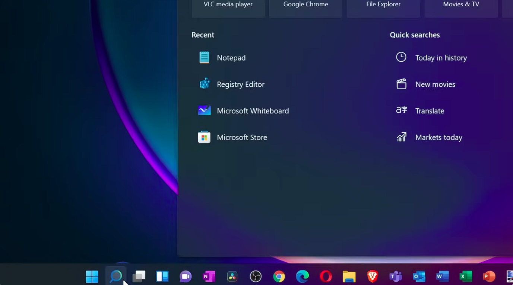Launch the Opera browser from the taskbar
513x285 pixels.
326,276
